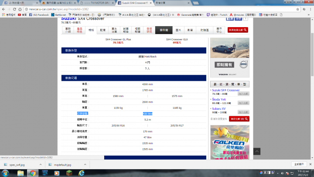Expand options for spec_sx4.jpg download
The image size is (314, 177).
click(x=41, y=165)
